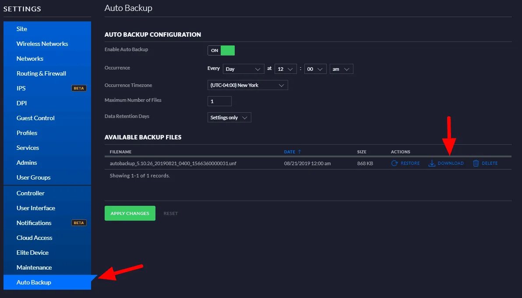This screenshot has width=522, height=298.
Task: Open the hour dropdown showing 12
Action: (x=286, y=69)
